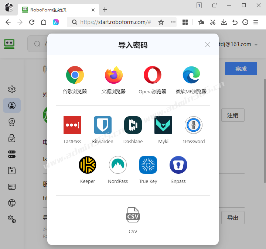Open the browser downloads icon
This screenshot has width=266, height=249.
[x=224, y=22]
